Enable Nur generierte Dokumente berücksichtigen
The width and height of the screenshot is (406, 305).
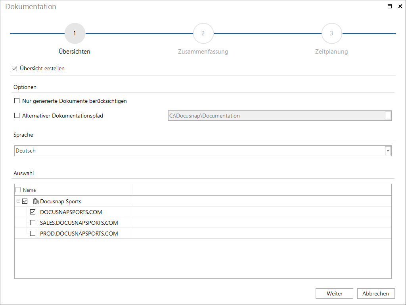point(17,100)
